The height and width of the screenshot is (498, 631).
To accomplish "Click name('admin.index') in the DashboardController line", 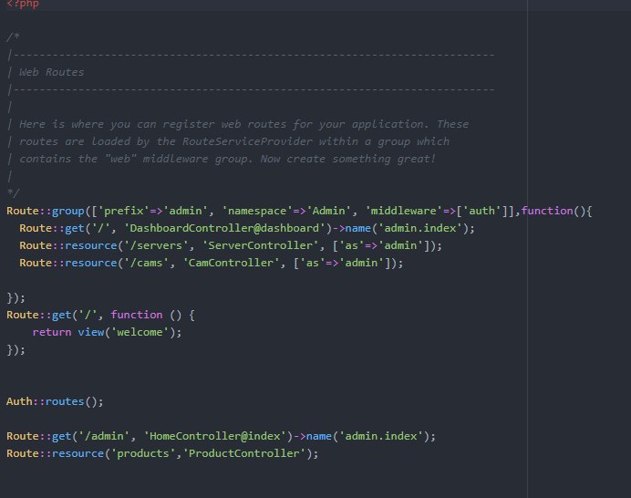I will pos(407,228).
